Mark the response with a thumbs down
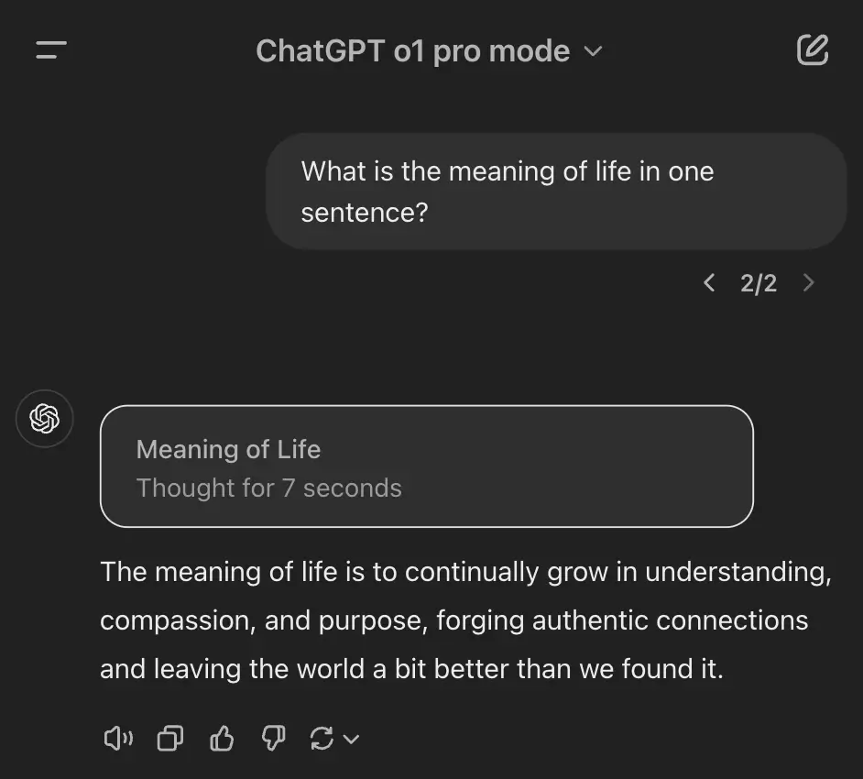Screen dimensions: 863x779 tap(273, 738)
